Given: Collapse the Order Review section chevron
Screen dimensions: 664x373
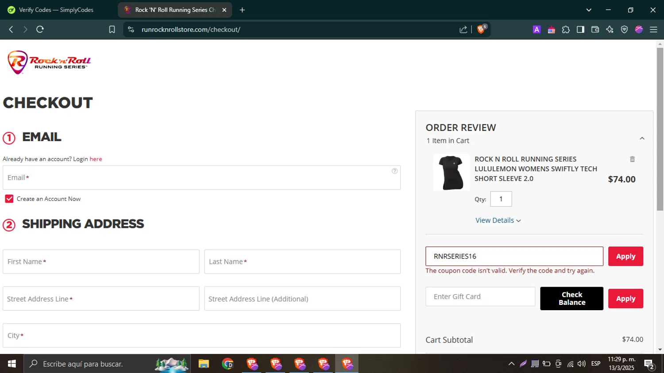Looking at the screenshot, I should 642,138.
